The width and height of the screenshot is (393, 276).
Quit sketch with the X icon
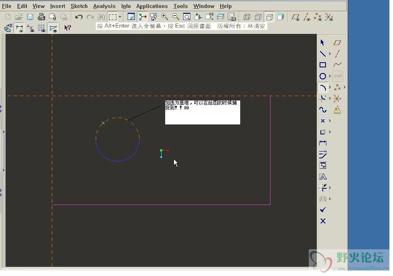click(x=323, y=221)
